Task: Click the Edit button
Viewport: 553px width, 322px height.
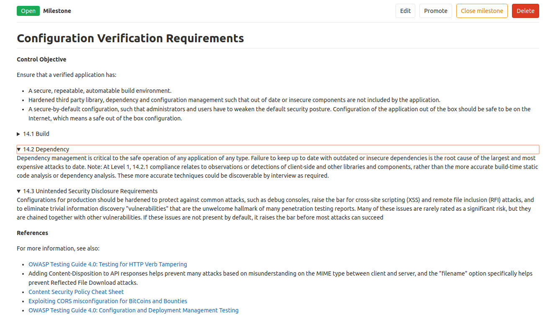Action: 405,10
